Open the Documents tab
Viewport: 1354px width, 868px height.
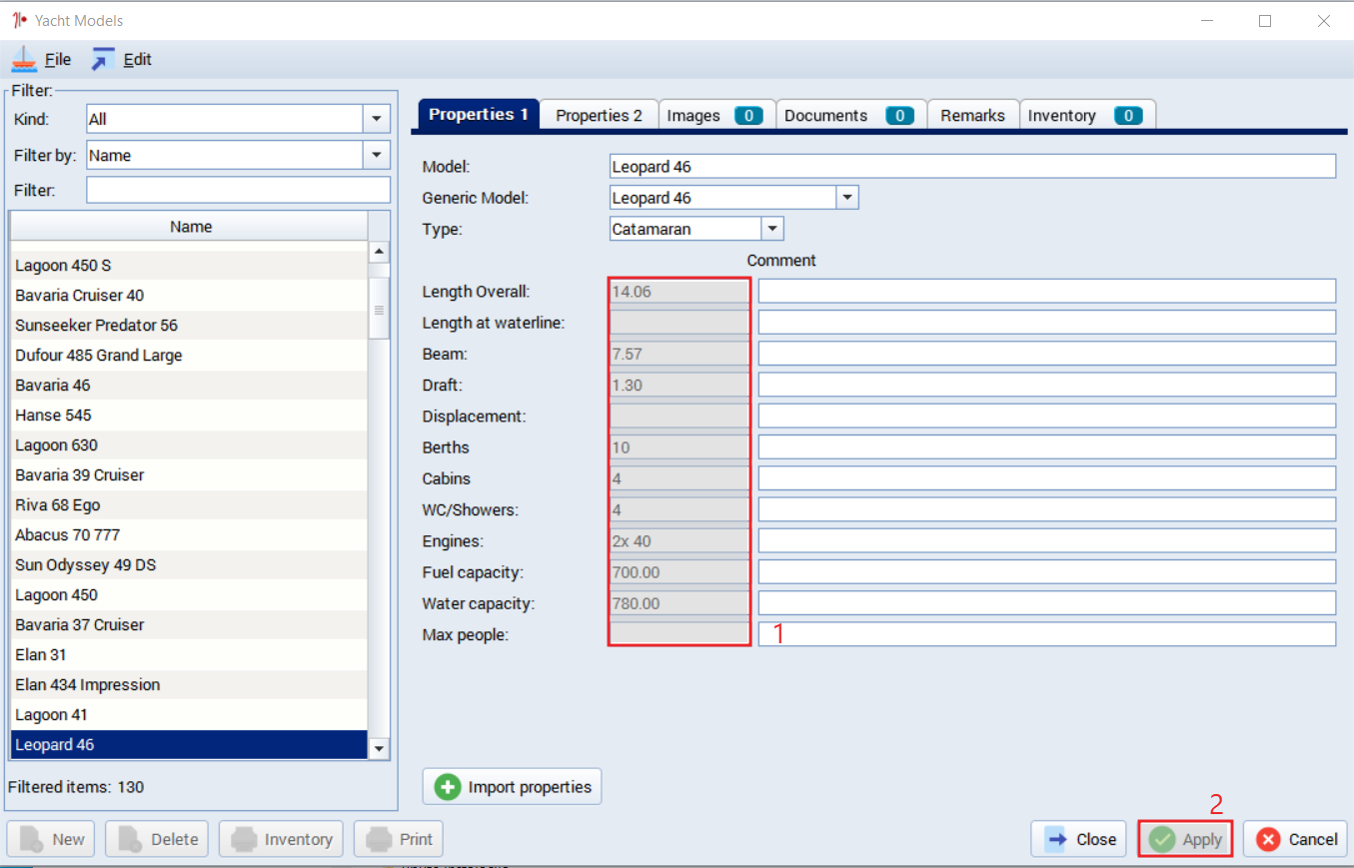pyautogui.click(x=851, y=116)
